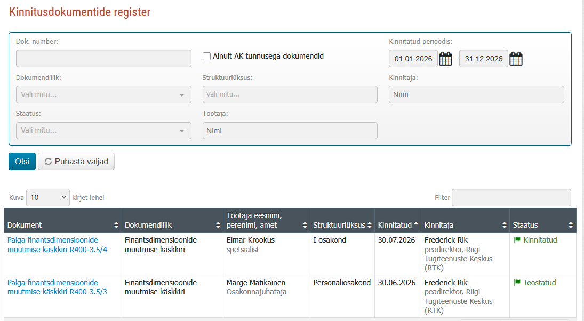Open the end date calendar picker
This screenshot has height=321, width=584.
(516, 59)
